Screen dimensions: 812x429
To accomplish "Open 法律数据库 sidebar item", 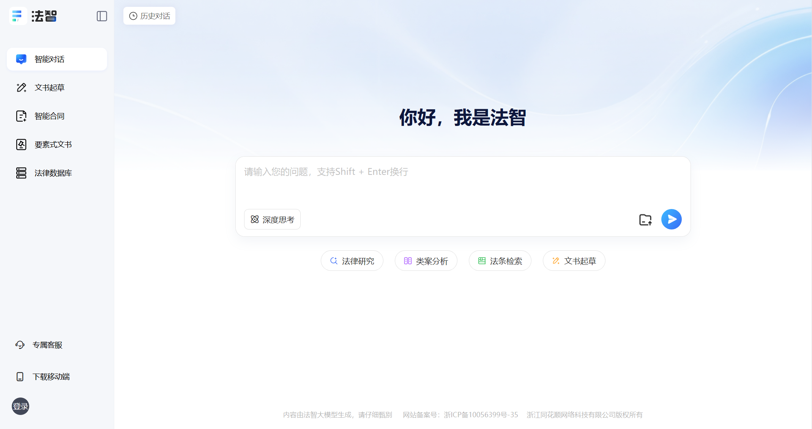I will coord(57,173).
